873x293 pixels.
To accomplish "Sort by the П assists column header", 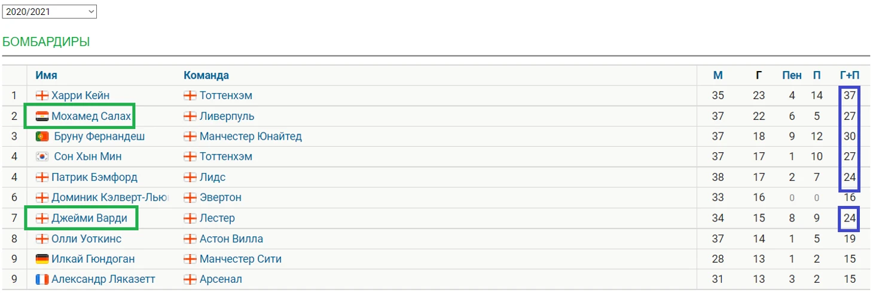I will (x=817, y=75).
